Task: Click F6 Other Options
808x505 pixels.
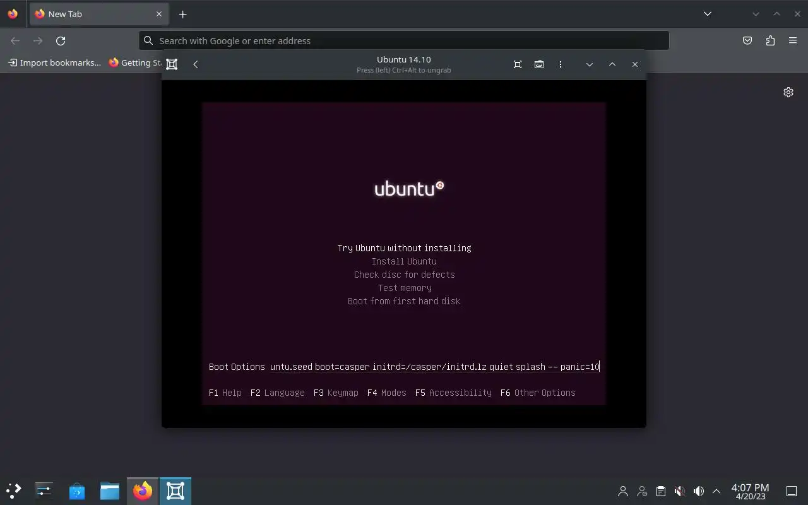Action: tap(538, 393)
